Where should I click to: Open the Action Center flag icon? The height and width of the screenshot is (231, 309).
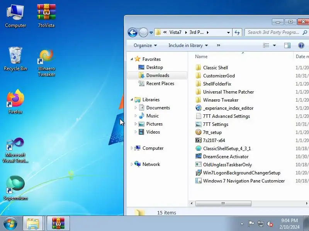click(251, 224)
